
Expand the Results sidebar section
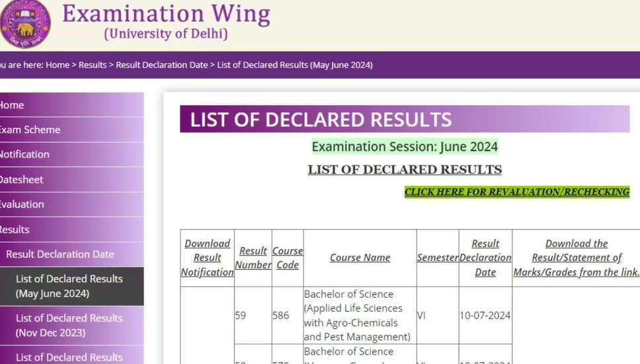[x=15, y=230]
